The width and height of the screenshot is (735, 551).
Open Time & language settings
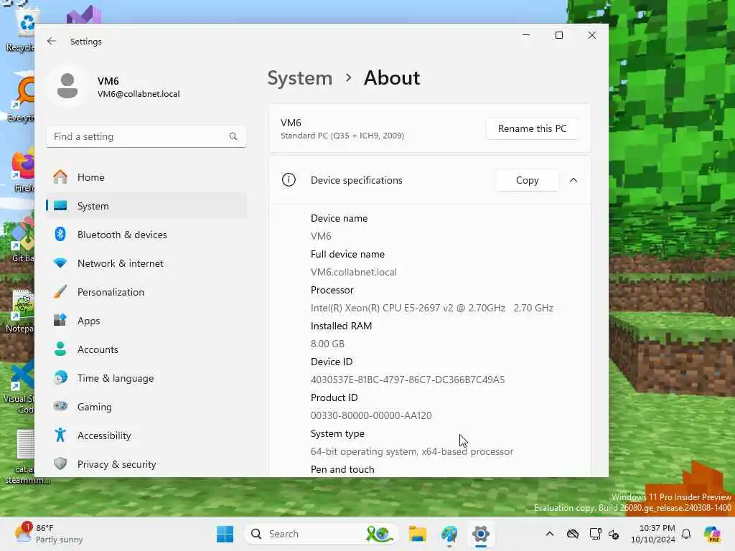pyautogui.click(x=146, y=378)
